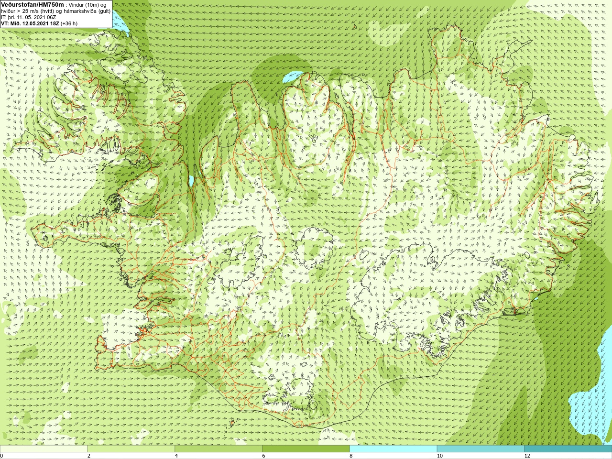This screenshot has height=459, width=612.
Task: Click the 'IT: þri. 11. 05. 2021 06Z' line
Action: (29, 17)
